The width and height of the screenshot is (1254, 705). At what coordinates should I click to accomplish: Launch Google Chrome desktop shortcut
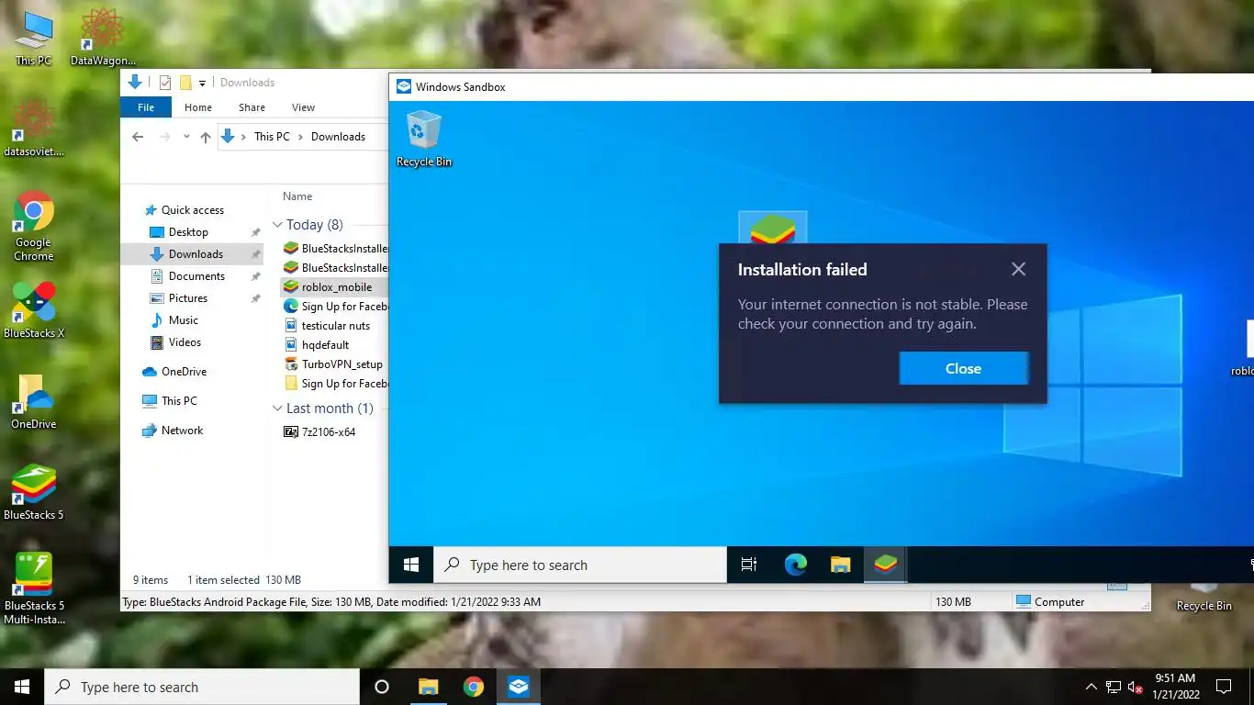[34, 227]
